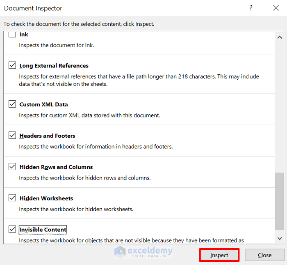Click the Invisible Content label

click(43, 230)
